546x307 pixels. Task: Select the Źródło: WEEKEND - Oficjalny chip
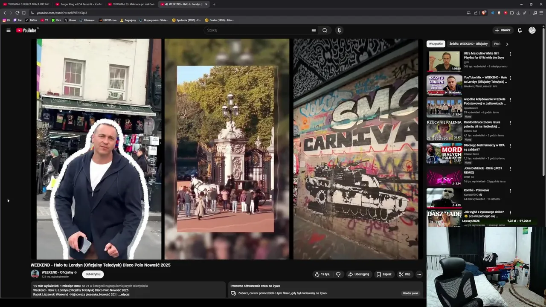click(468, 44)
